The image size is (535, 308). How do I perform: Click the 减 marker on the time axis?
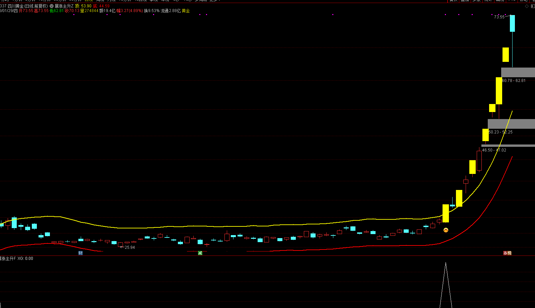pos(200,253)
